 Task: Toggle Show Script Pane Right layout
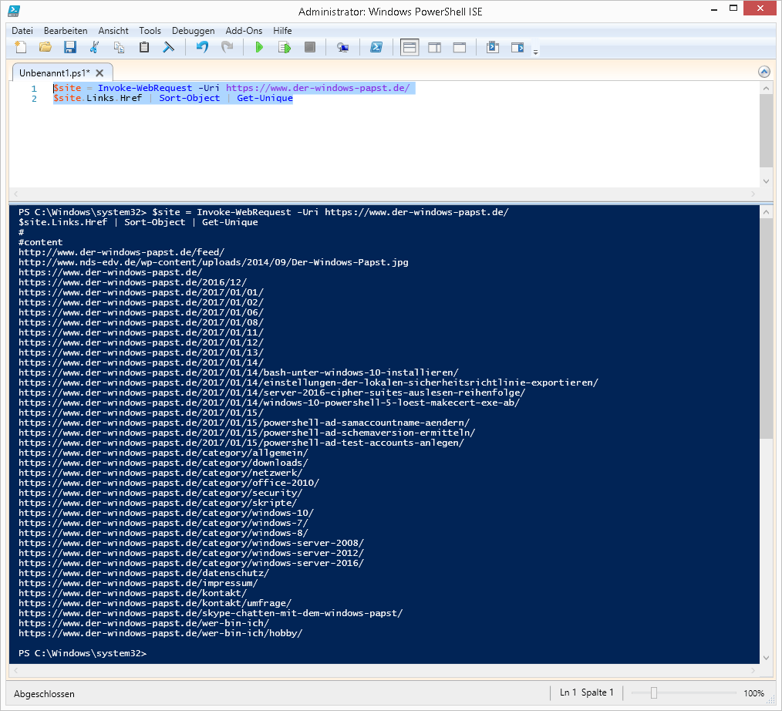[x=434, y=47]
